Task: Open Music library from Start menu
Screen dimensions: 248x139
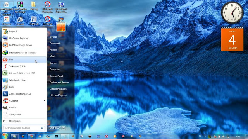Action: click(53, 56)
